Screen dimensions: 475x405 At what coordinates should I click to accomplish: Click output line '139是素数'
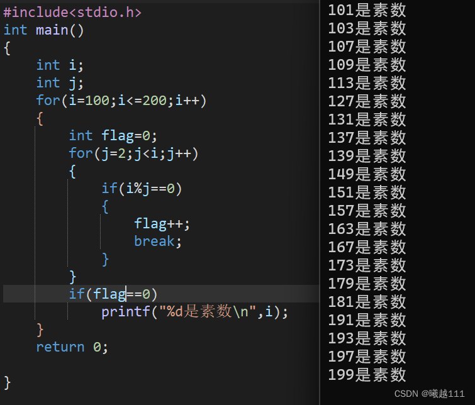(367, 156)
